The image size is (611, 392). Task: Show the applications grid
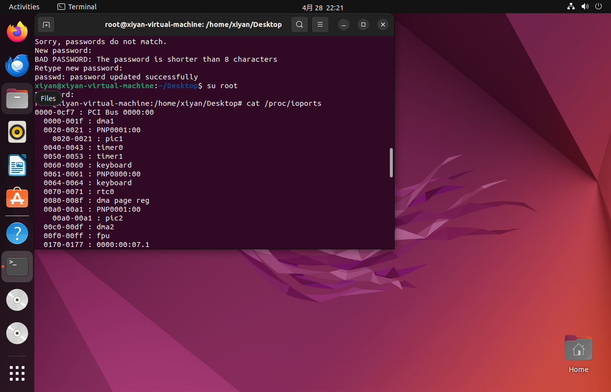coord(17,373)
